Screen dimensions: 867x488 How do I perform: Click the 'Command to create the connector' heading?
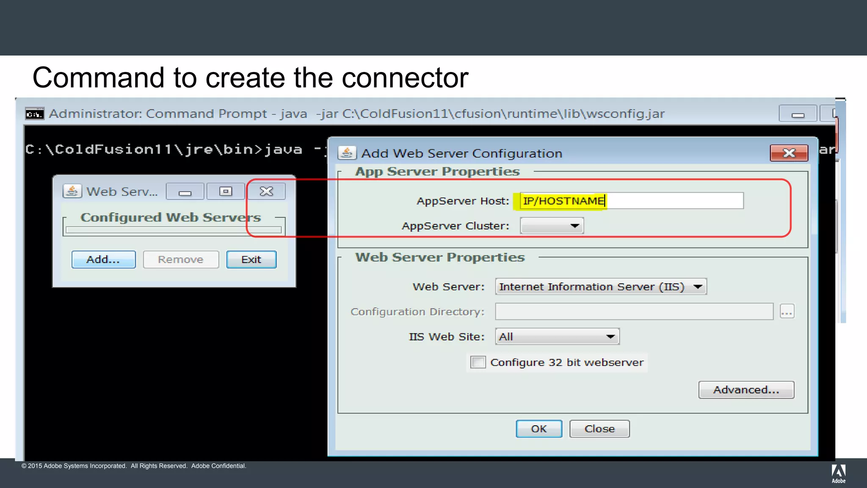tap(251, 78)
